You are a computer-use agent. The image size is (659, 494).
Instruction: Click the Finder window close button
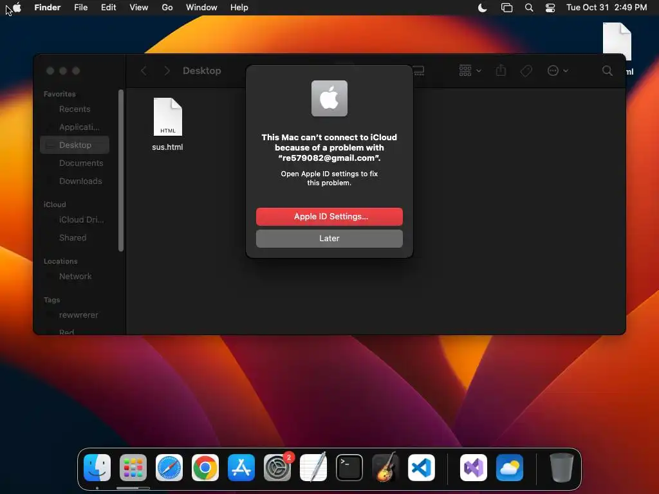tap(50, 71)
